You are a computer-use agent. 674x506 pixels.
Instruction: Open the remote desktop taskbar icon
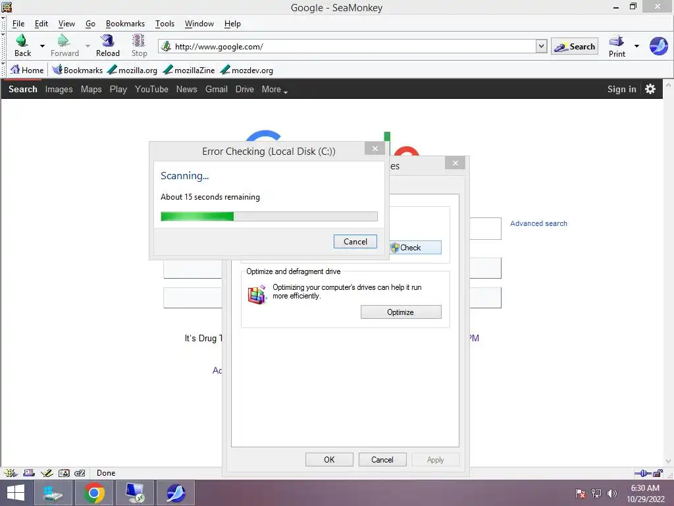tap(135, 493)
